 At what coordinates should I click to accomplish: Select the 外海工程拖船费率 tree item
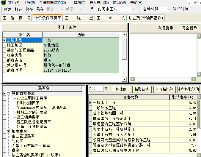point(32,126)
